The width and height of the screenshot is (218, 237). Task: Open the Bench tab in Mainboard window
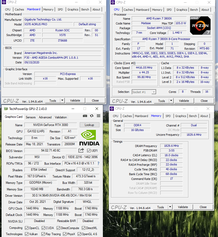(x=85, y=9)
